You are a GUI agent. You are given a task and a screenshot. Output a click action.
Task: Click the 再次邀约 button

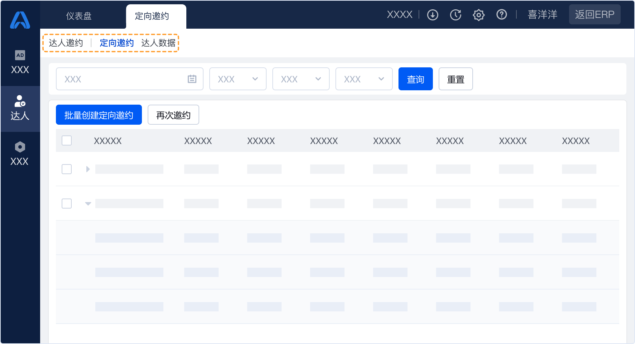(173, 115)
